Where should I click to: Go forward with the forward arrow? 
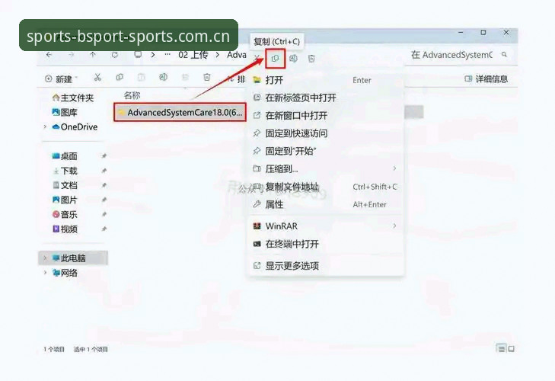pyautogui.click(x=71, y=55)
